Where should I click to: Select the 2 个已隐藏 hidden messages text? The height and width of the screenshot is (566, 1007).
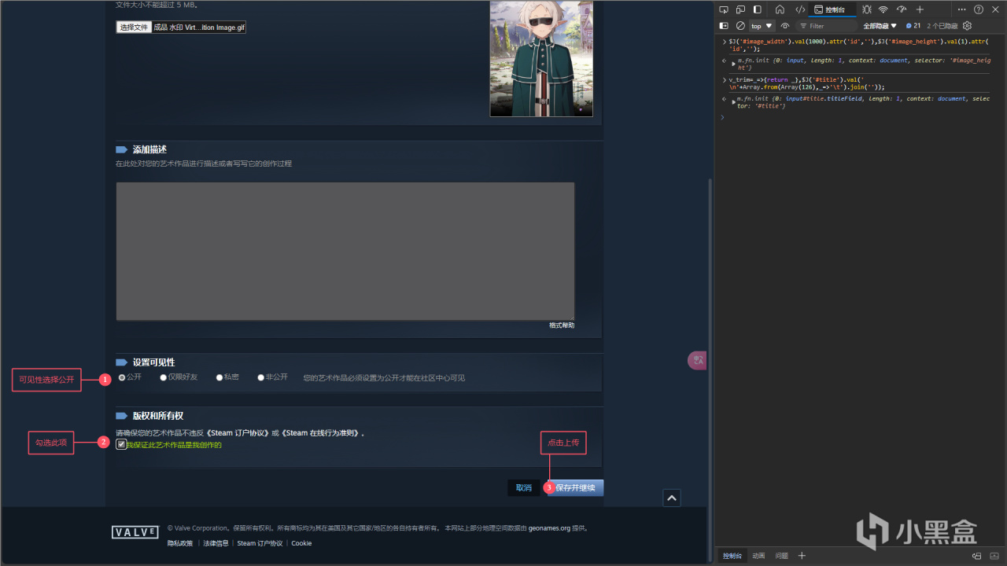tap(942, 26)
